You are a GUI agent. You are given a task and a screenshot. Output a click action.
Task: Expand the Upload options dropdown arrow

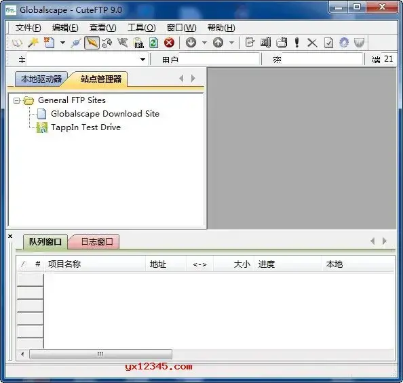tap(231, 43)
